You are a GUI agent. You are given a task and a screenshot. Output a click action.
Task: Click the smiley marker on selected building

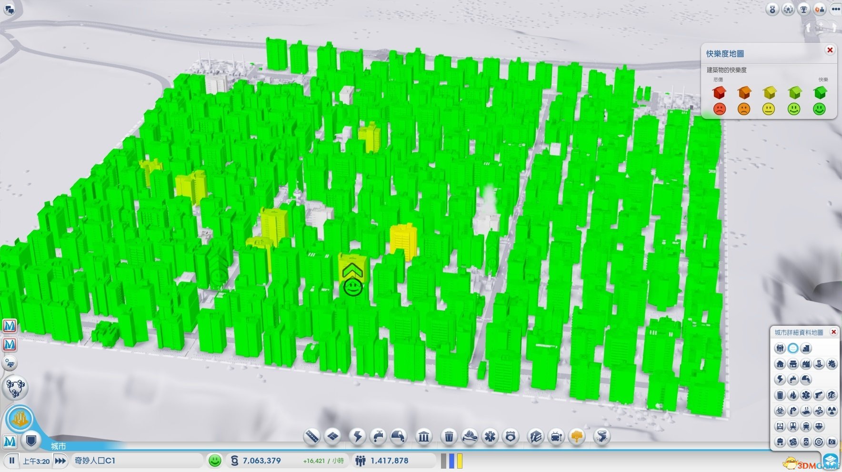(353, 287)
